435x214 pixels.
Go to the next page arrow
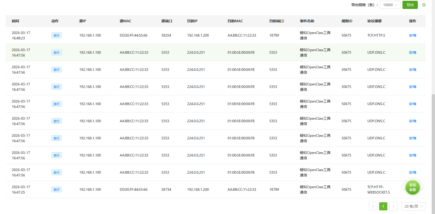[393, 206]
